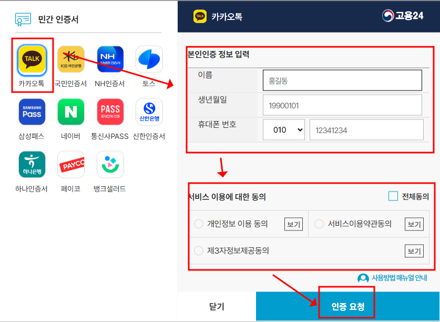Choose Samsung Pass for authentication
The height and width of the screenshot is (322, 440).
point(32,112)
